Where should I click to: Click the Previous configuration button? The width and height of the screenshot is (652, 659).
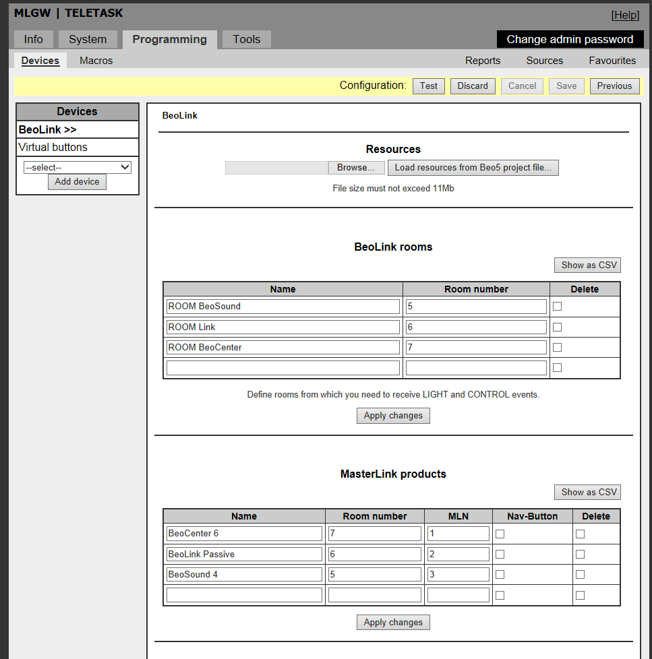point(614,86)
